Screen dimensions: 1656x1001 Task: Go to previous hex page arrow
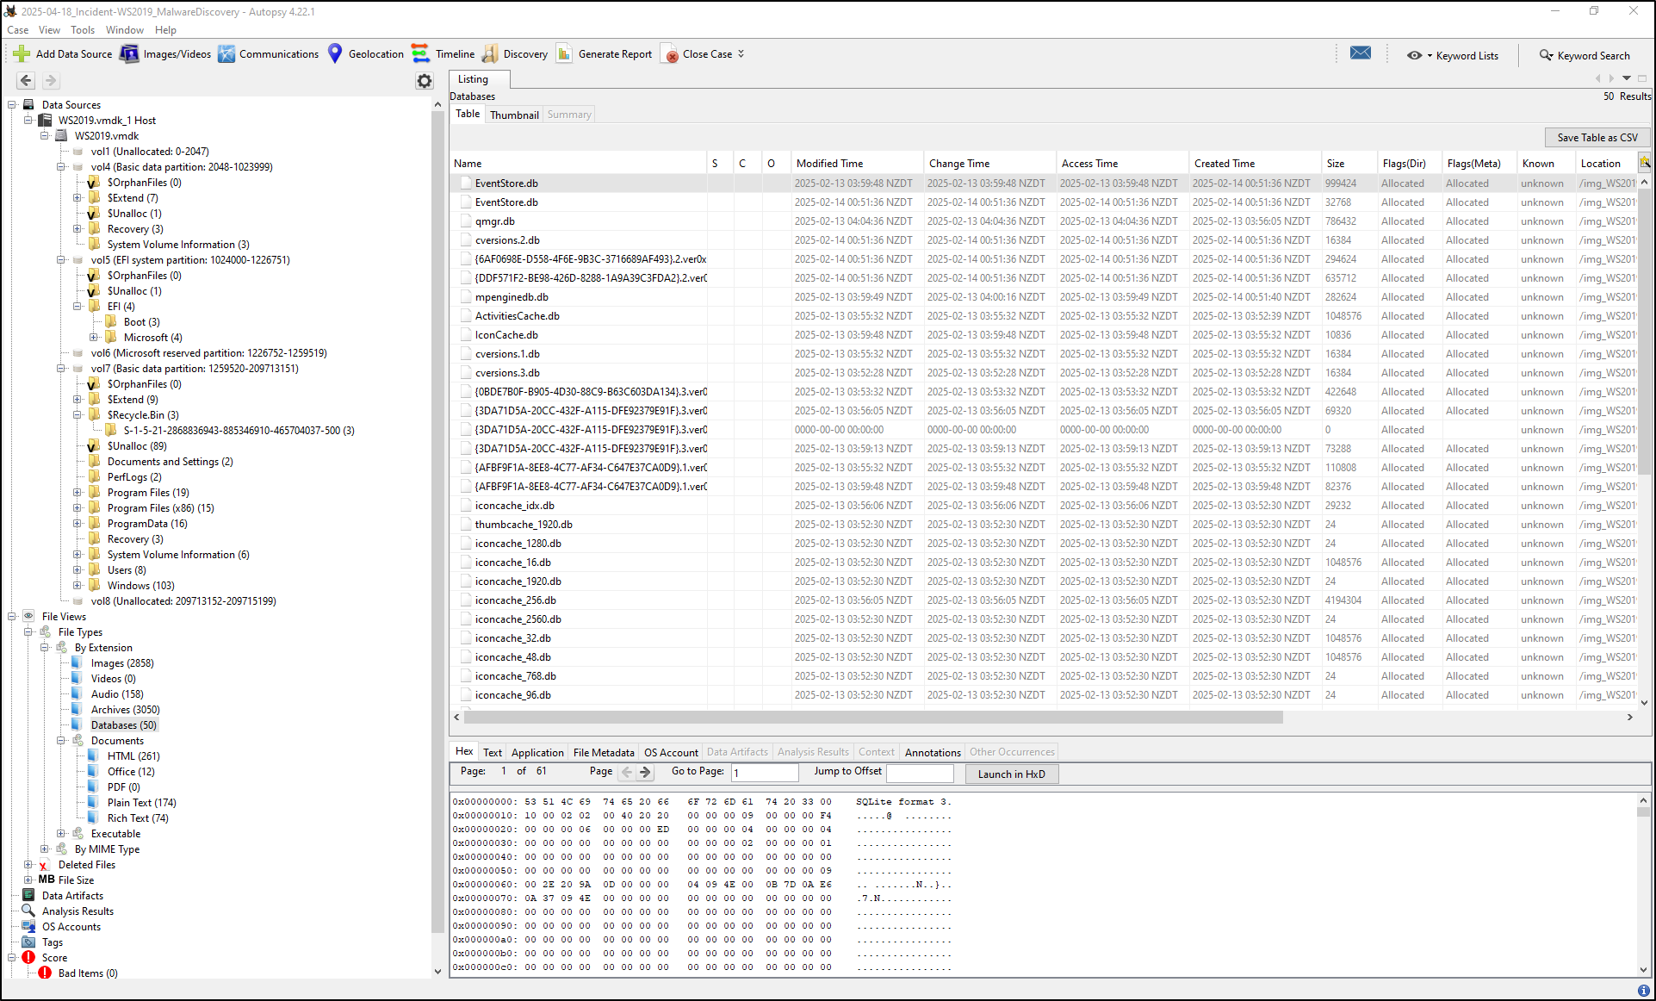[x=627, y=772]
